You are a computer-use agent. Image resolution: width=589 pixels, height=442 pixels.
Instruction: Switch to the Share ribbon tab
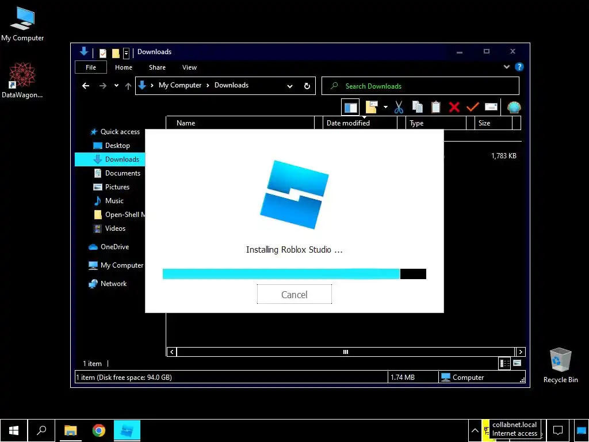point(157,67)
